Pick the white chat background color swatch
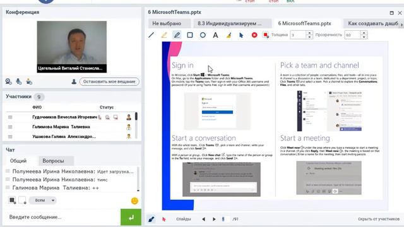The width and height of the screenshot is (404, 227). tap(23, 200)
